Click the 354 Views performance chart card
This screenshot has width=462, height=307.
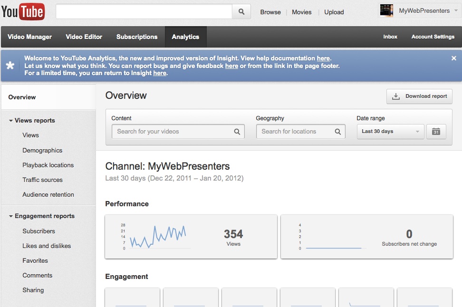pyautogui.click(x=191, y=236)
